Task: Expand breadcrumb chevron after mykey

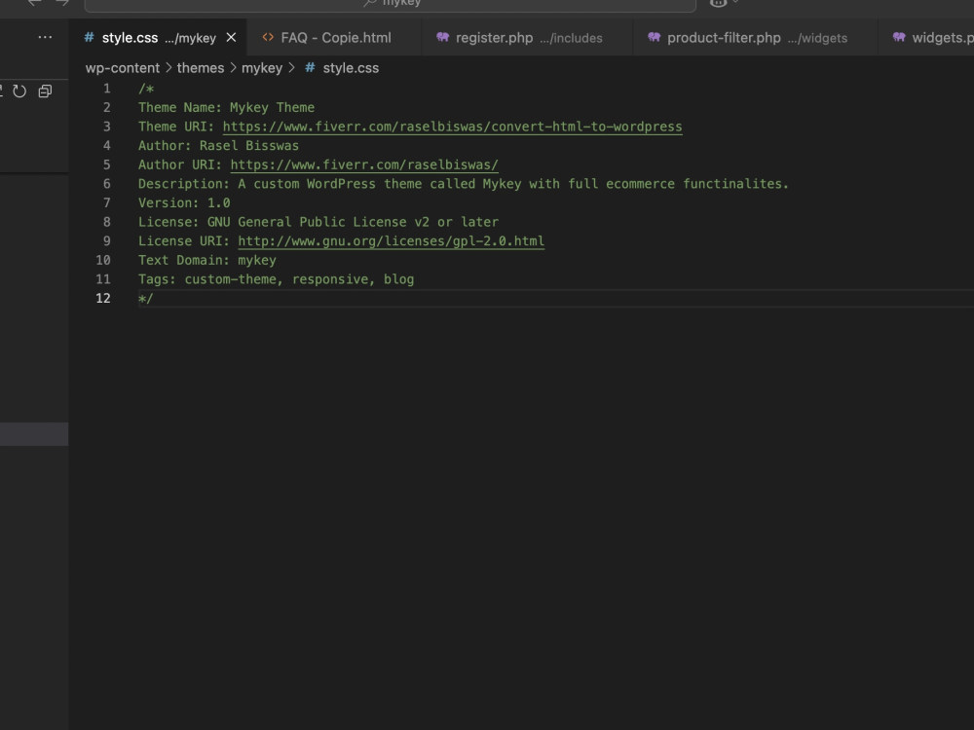Action: tap(291, 68)
